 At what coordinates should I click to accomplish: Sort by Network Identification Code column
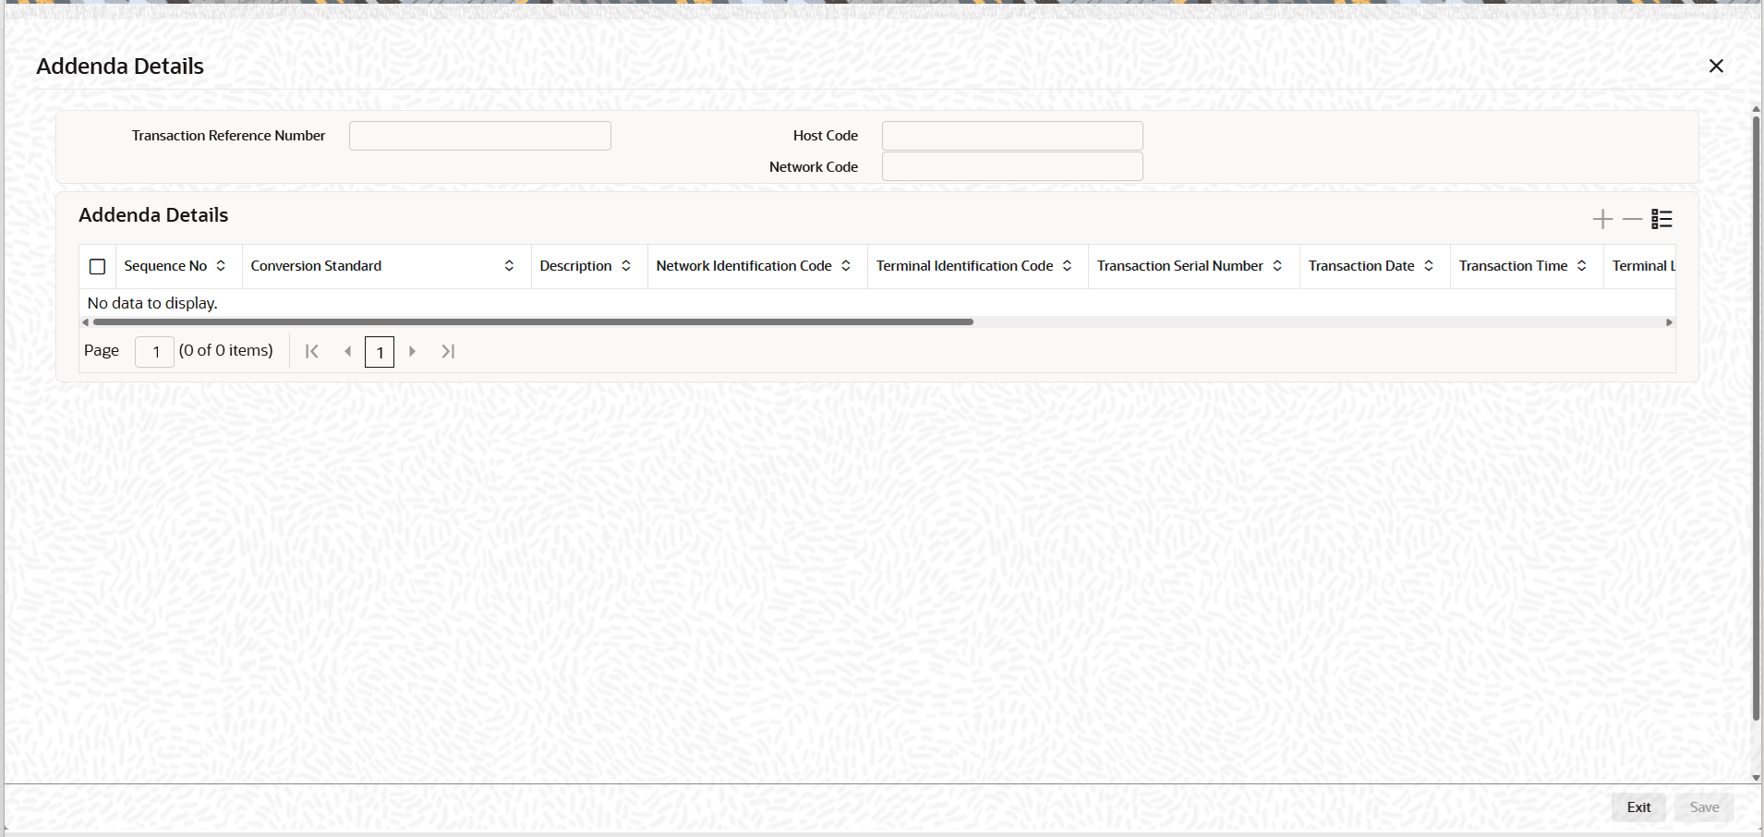coord(846,266)
